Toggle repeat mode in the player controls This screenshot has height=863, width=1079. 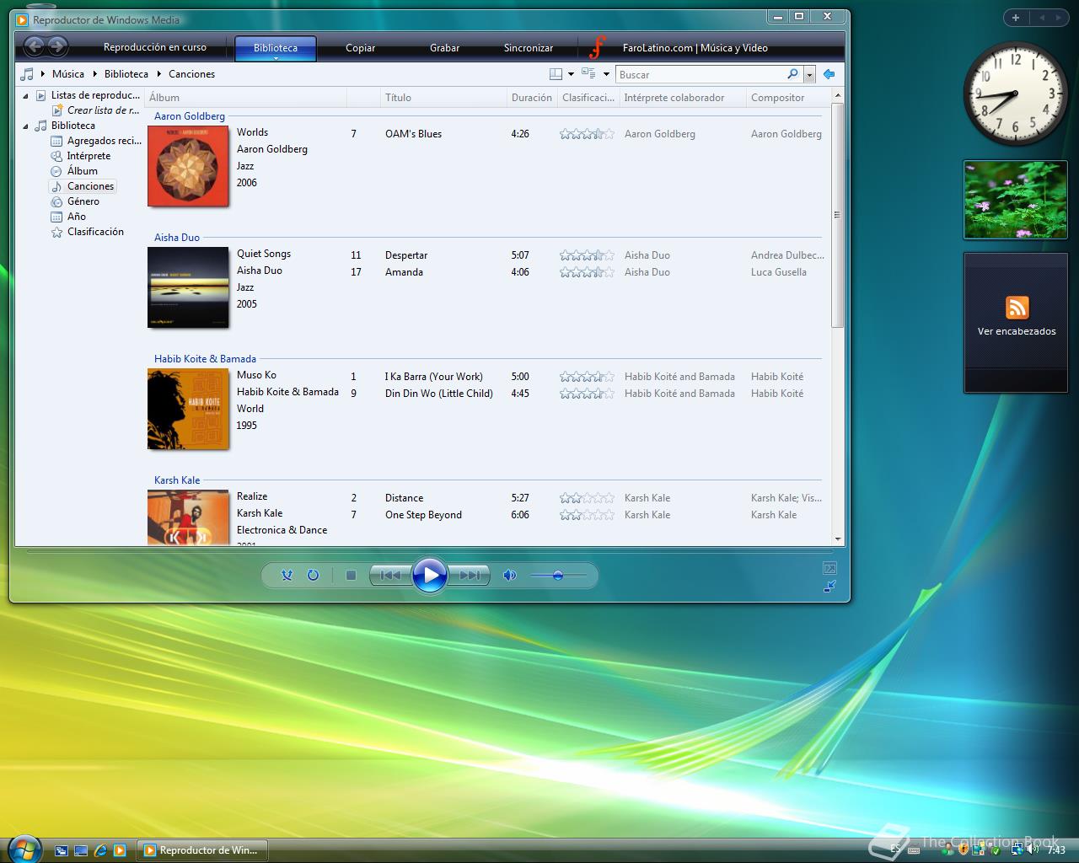click(313, 575)
